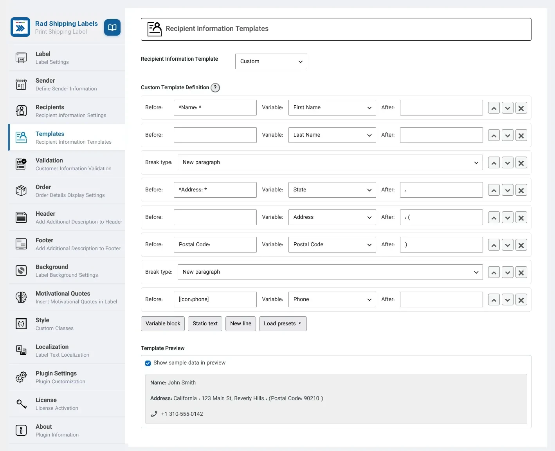The height and width of the screenshot is (451, 555).
Task: Go to Sender information section
Action: click(x=67, y=84)
